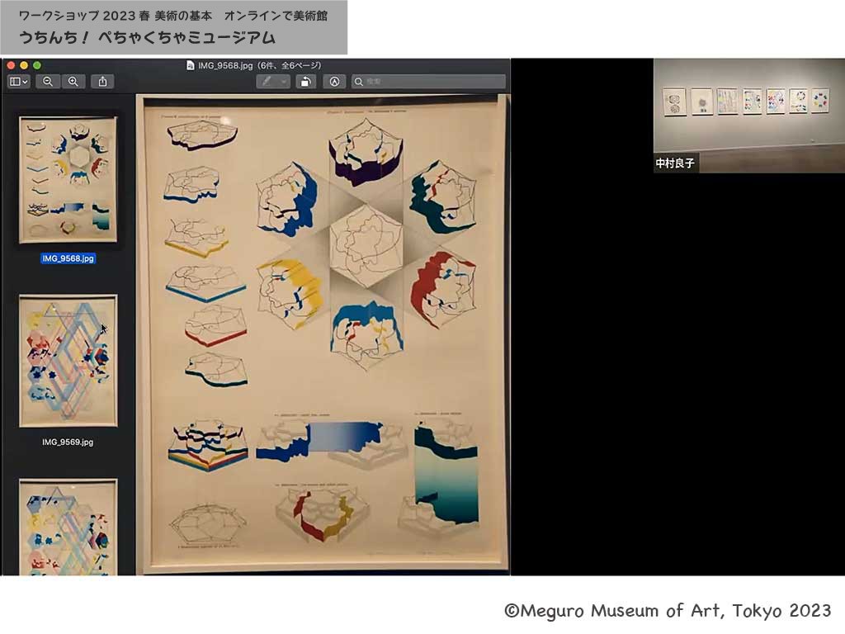Click the 中村良子 participant video tile
The height and width of the screenshot is (634, 845).
click(x=749, y=116)
